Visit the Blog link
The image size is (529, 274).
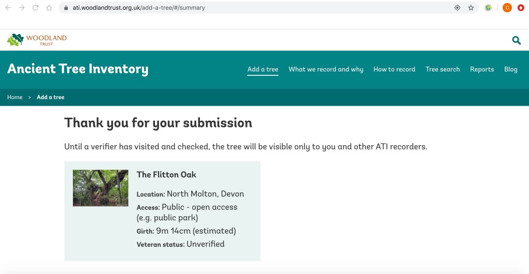click(x=510, y=69)
